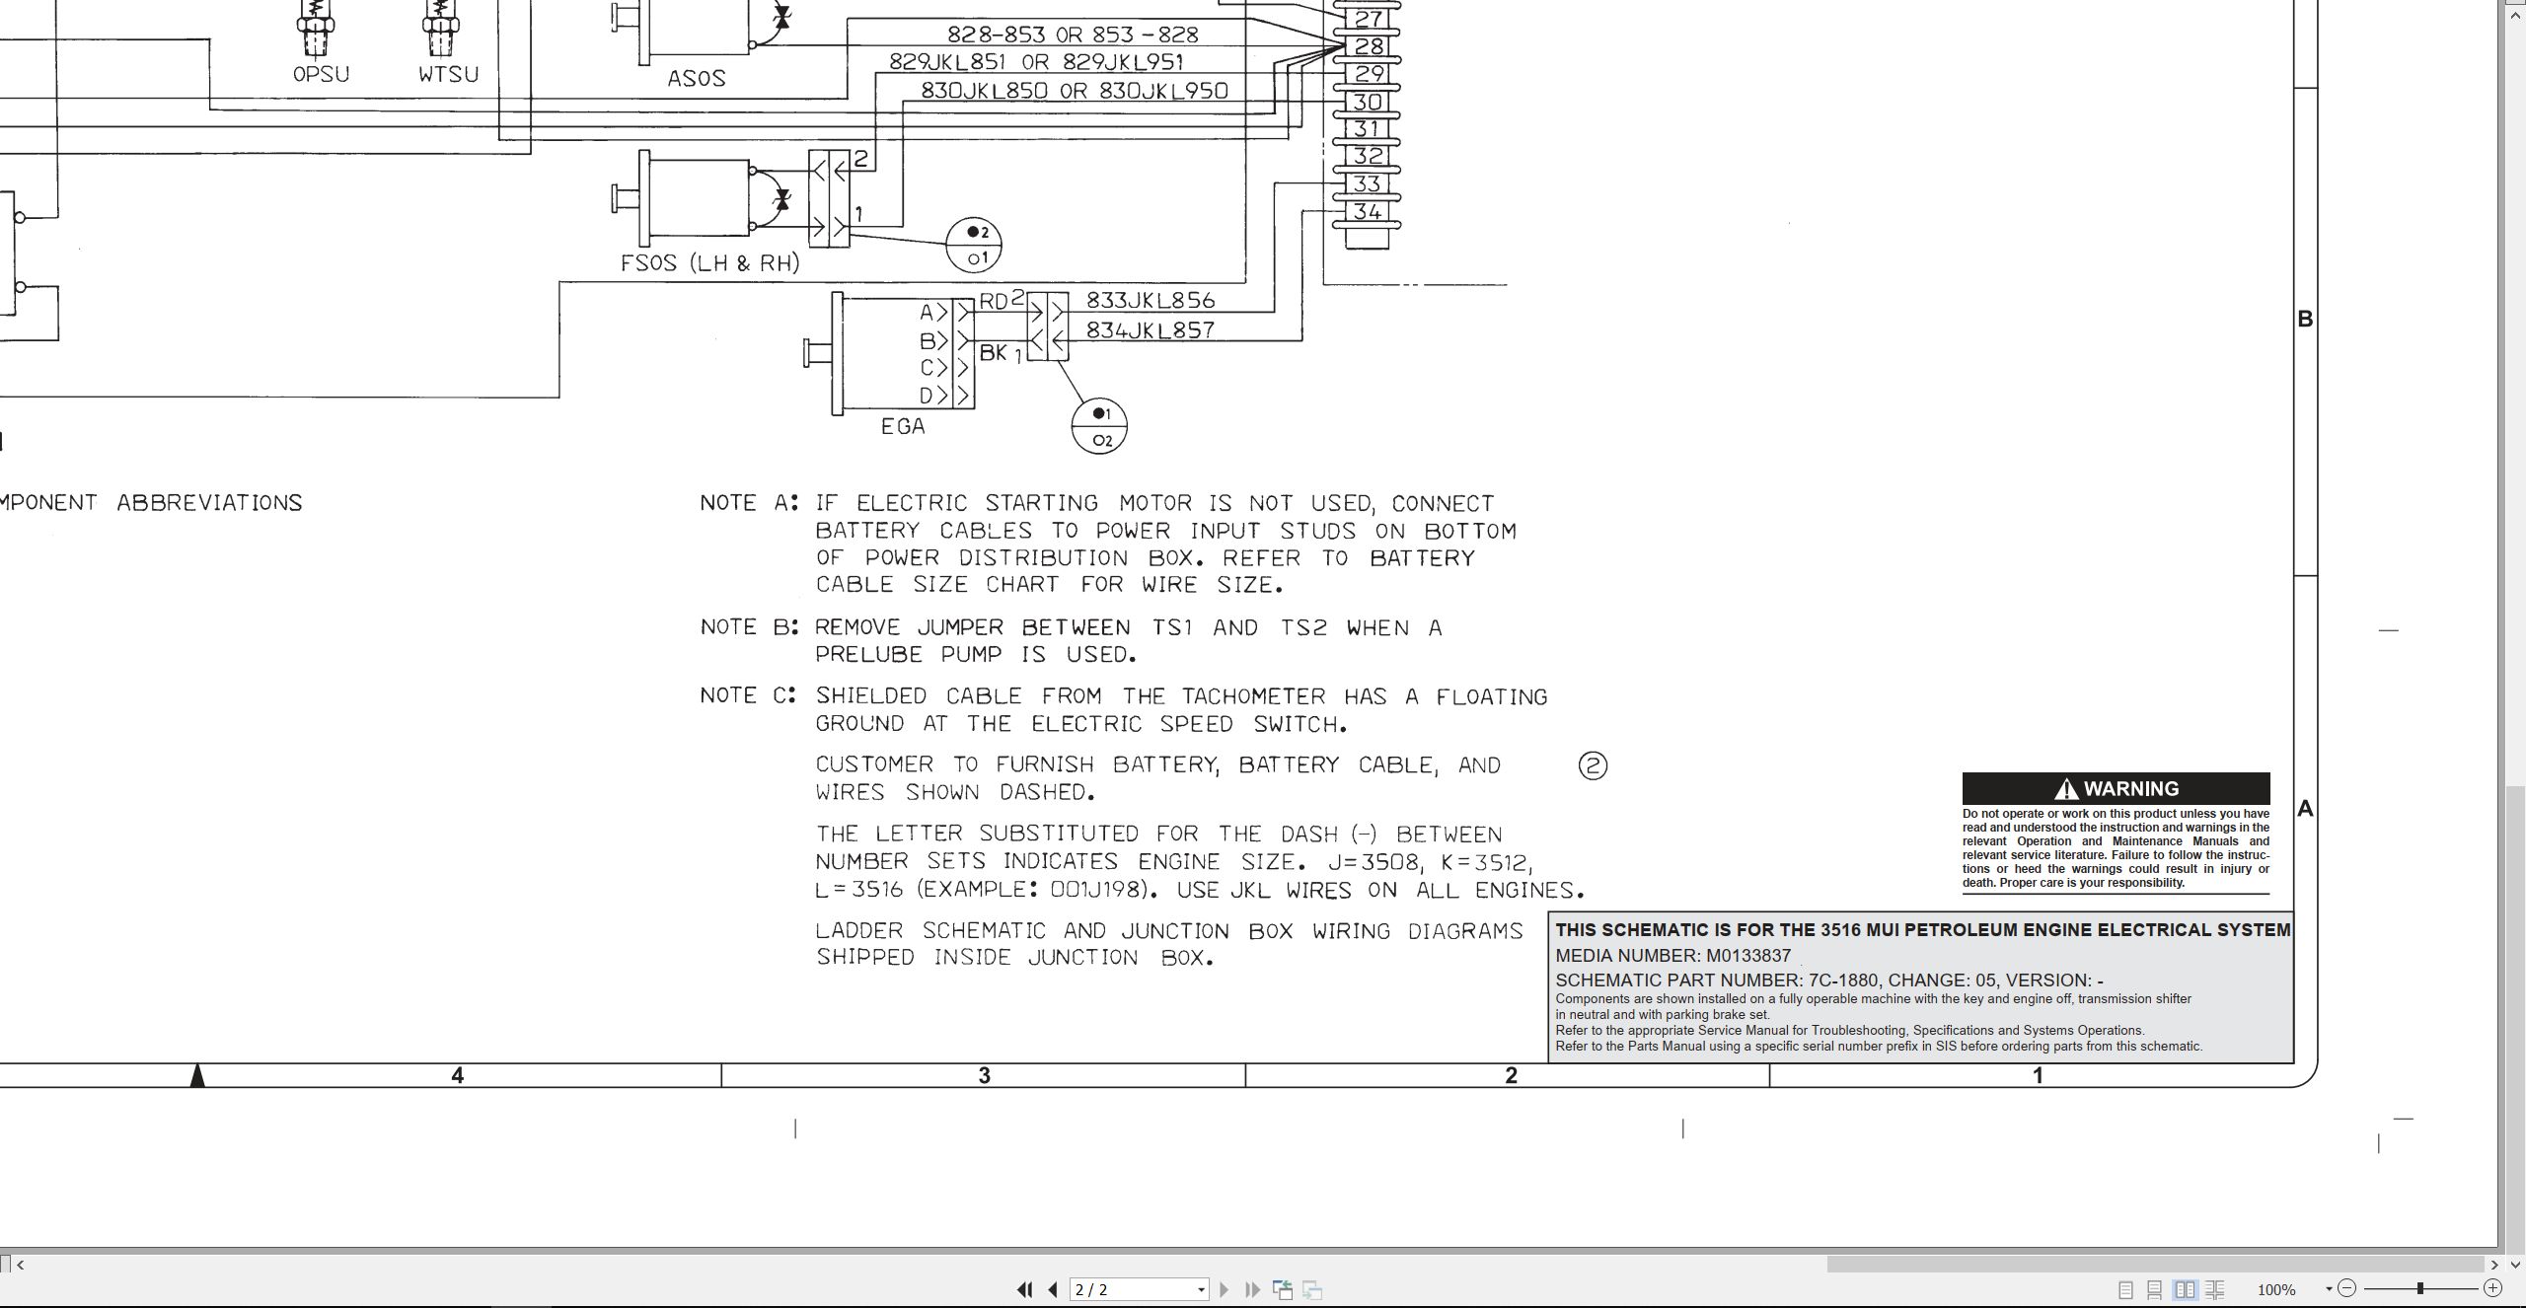This screenshot has width=2526, height=1308.
Task: Click the circled 2 note marker
Action: 1593,765
